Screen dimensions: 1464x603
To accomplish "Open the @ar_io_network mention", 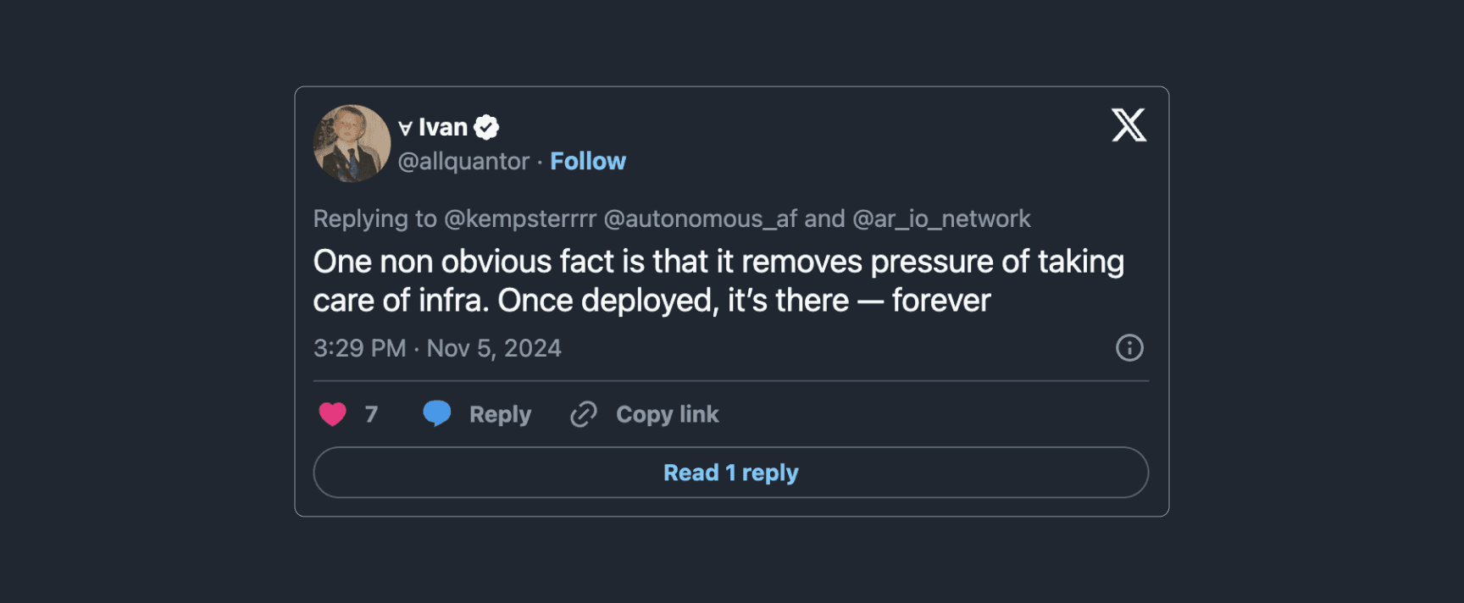I will (941, 219).
